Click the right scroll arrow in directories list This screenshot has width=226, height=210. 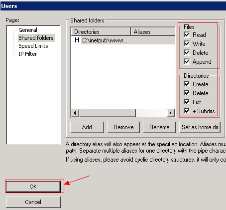pos(171,113)
